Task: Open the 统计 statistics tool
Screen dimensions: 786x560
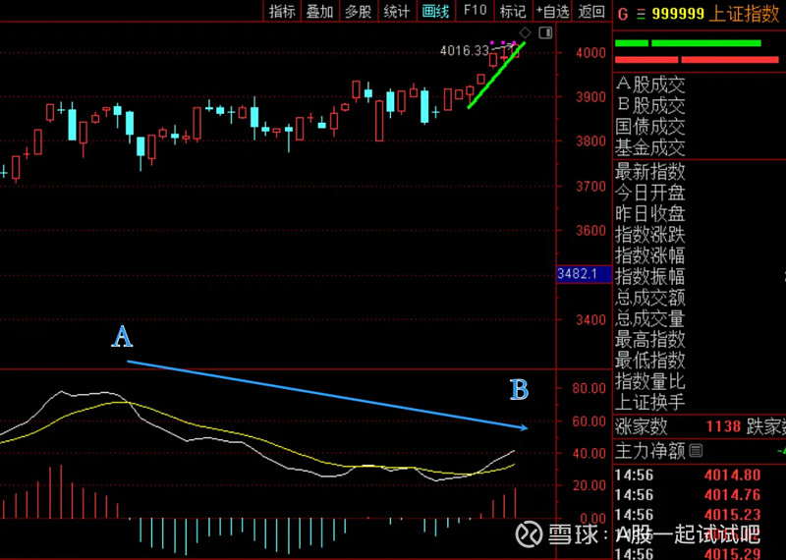Action: point(397,12)
